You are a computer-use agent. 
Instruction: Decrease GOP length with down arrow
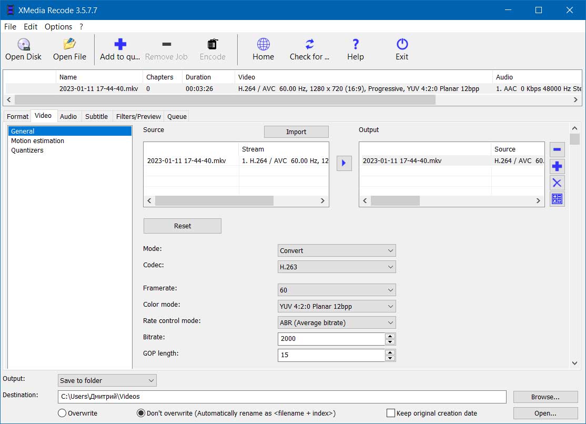pyautogui.click(x=390, y=358)
